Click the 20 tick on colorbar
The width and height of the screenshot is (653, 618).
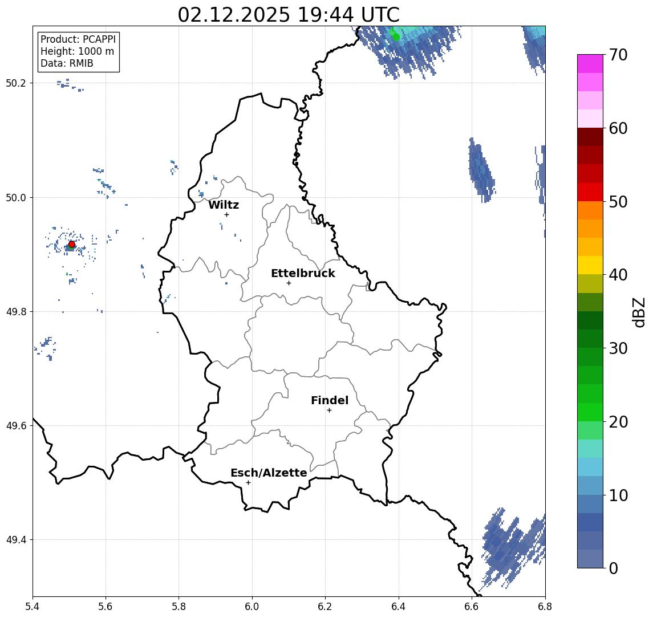[618, 421]
